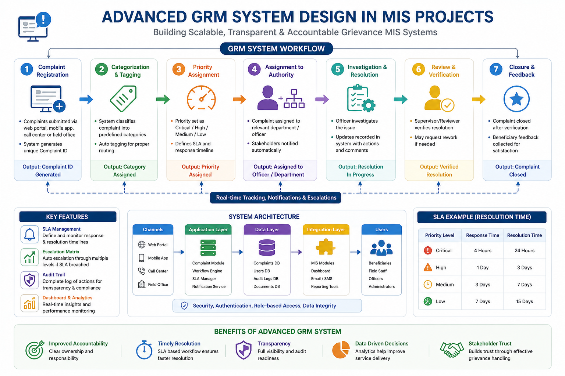Click the Review & Verification user-check icon
Image resolution: width=565 pixels, height=376 pixels.
click(x=439, y=98)
